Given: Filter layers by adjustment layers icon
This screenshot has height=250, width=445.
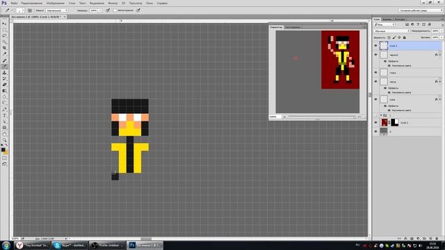Looking at the screenshot, I should click(412, 25).
